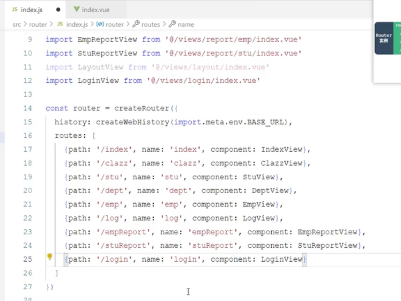Click 'LoginView' in the line 12 import

[98, 81]
